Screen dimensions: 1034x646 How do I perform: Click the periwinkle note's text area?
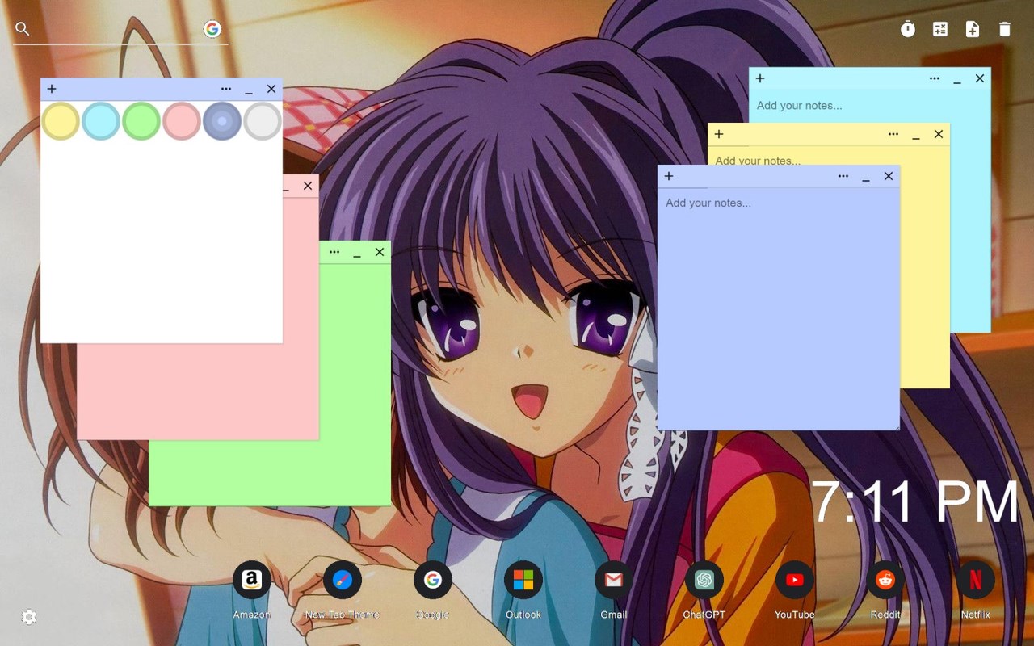coord(779,308)
